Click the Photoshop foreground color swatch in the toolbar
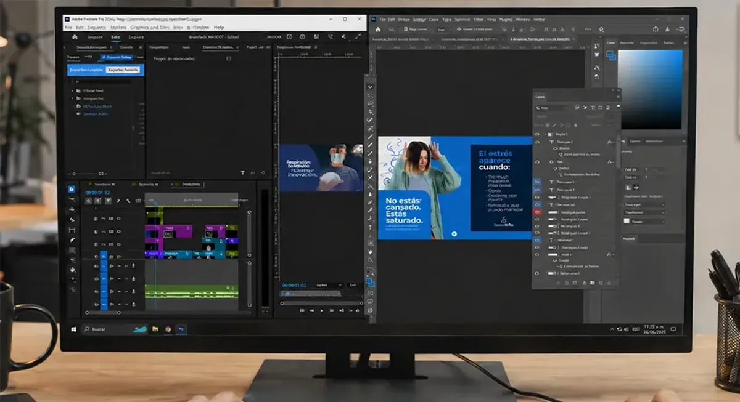The width and height of the screenshot is (740, 402). pos(369,281)
